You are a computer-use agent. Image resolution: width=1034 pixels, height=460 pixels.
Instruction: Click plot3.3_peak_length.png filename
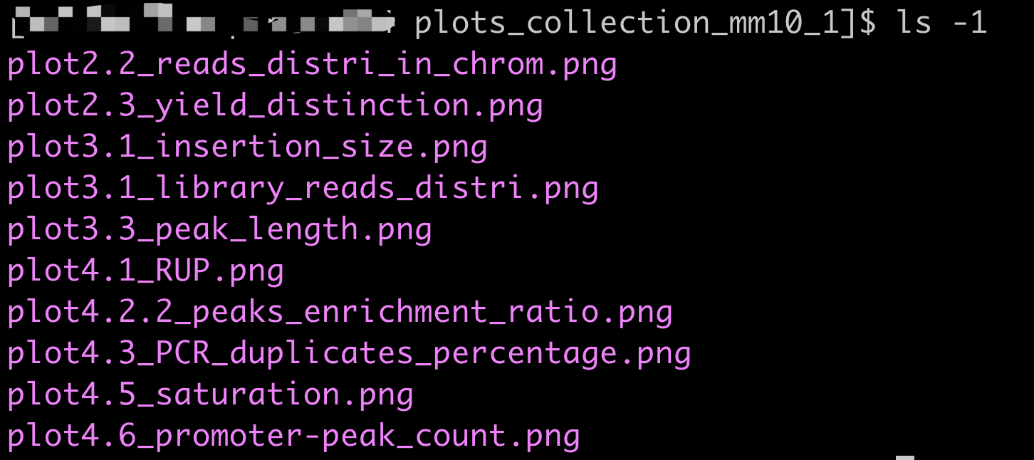click(219, 229)
